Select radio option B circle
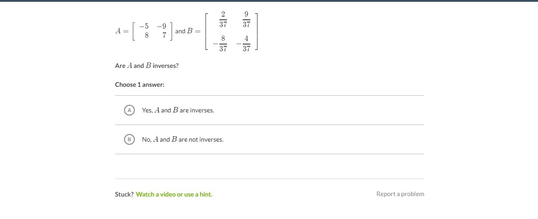Image resolution: width=538 pixels, height=219 pixels. 129,139
